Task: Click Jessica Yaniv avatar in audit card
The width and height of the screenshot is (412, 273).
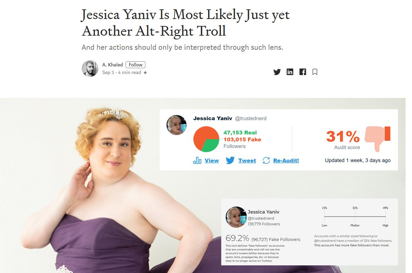Action: click(x=177, y=125)
